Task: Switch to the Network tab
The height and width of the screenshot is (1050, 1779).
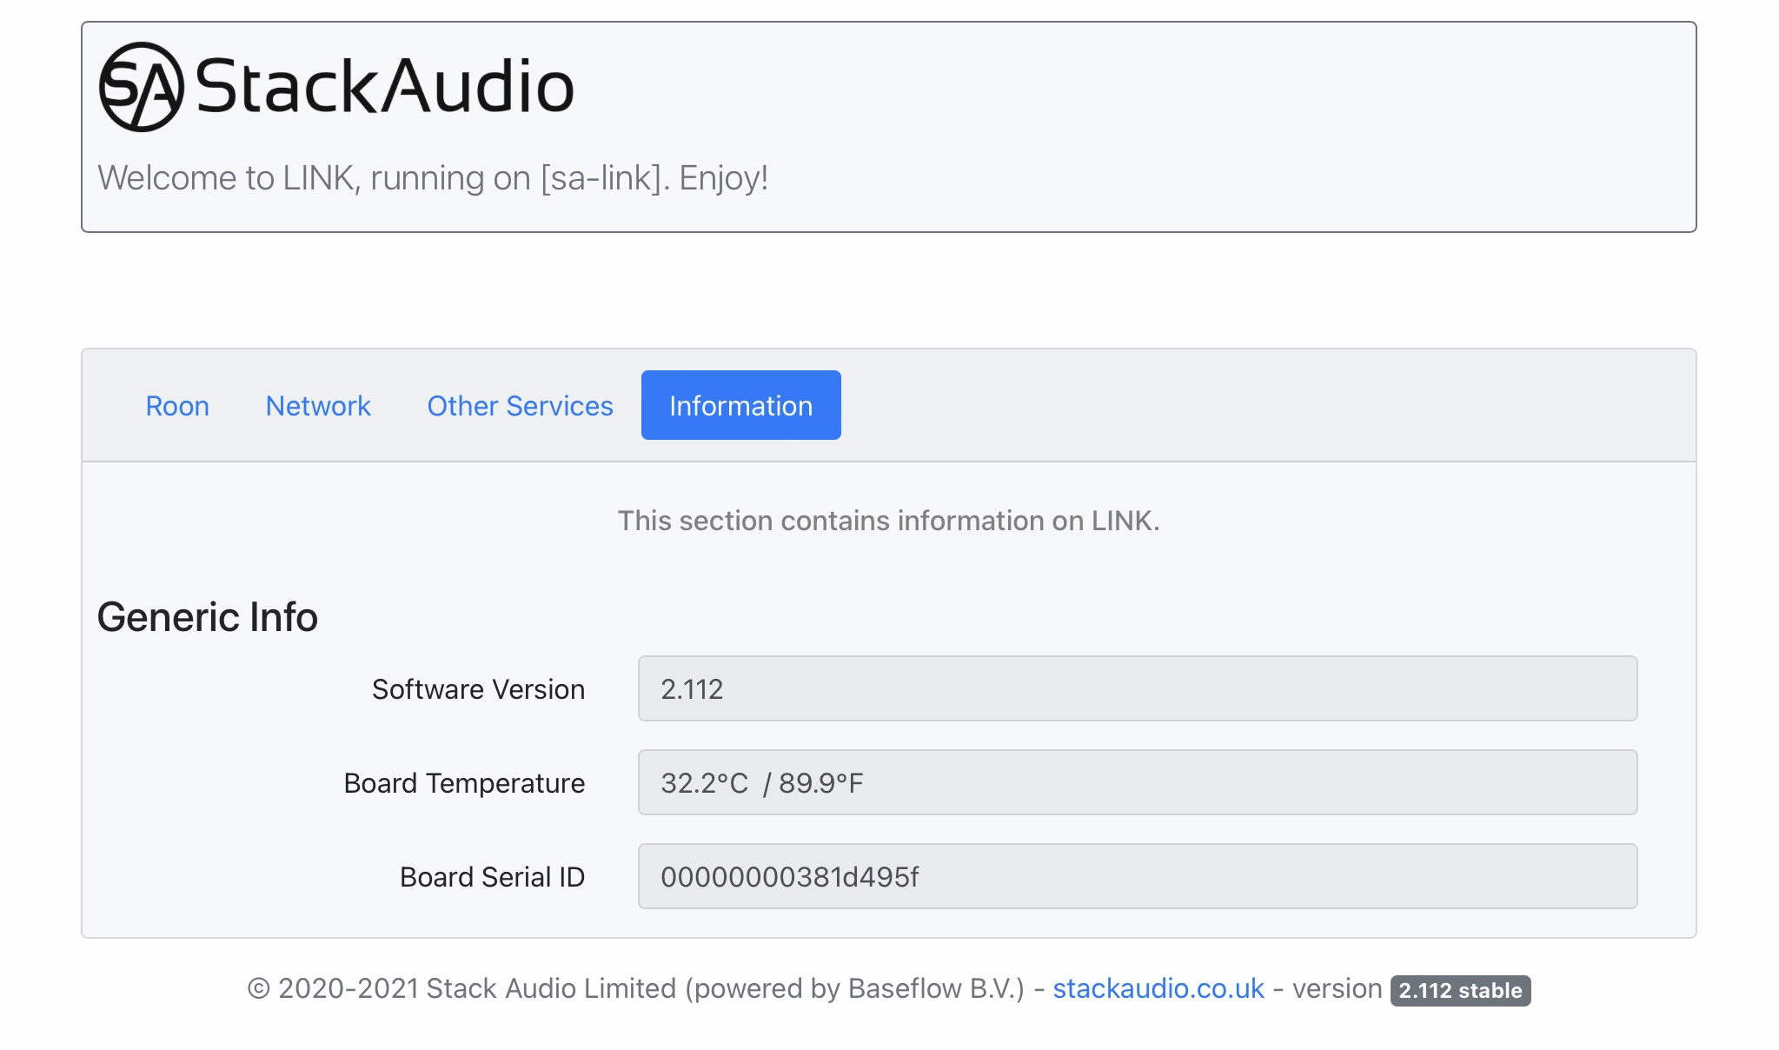Action: click(318, 406)
